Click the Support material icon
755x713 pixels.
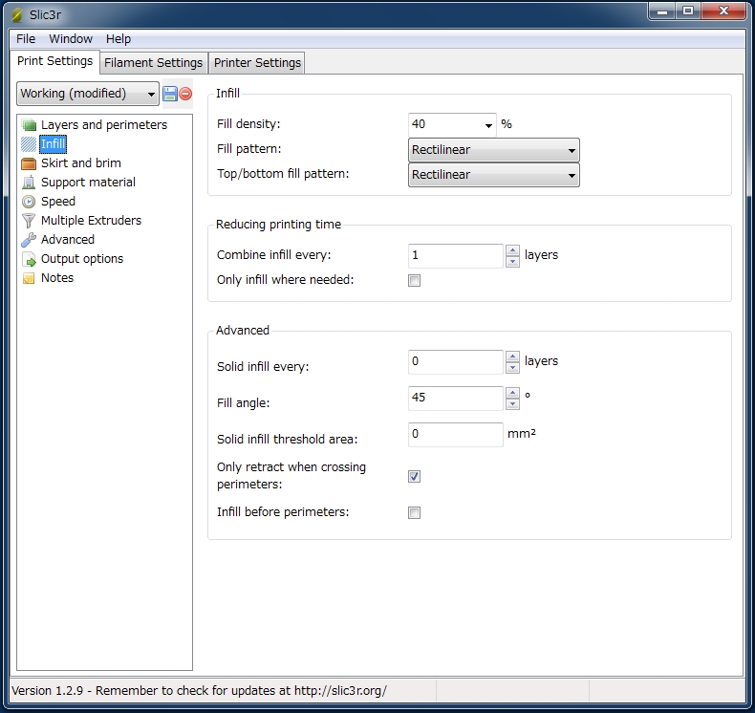29,183
